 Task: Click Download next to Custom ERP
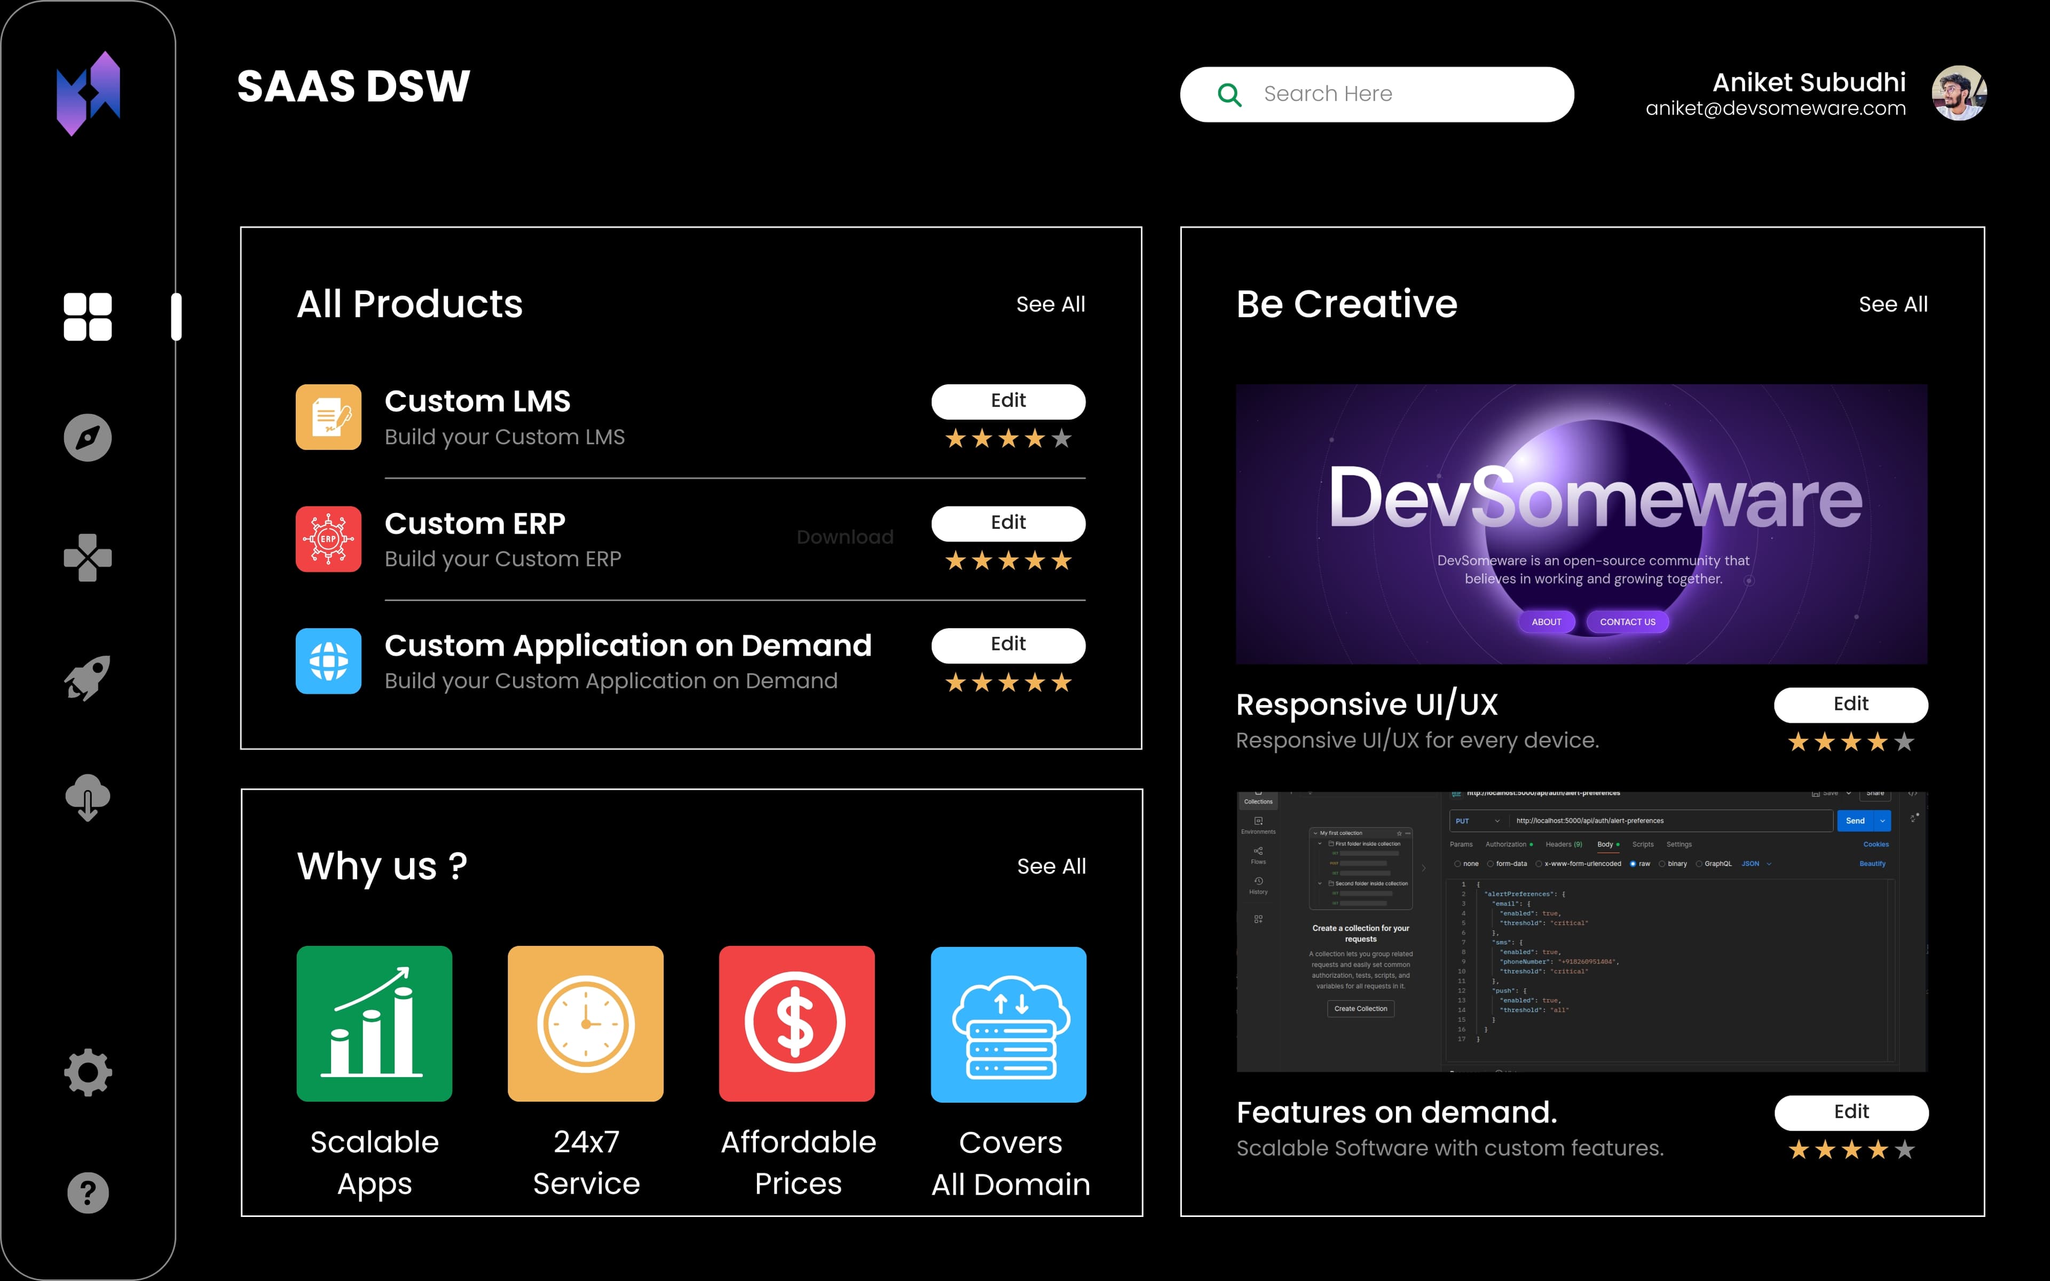[846, 537]
